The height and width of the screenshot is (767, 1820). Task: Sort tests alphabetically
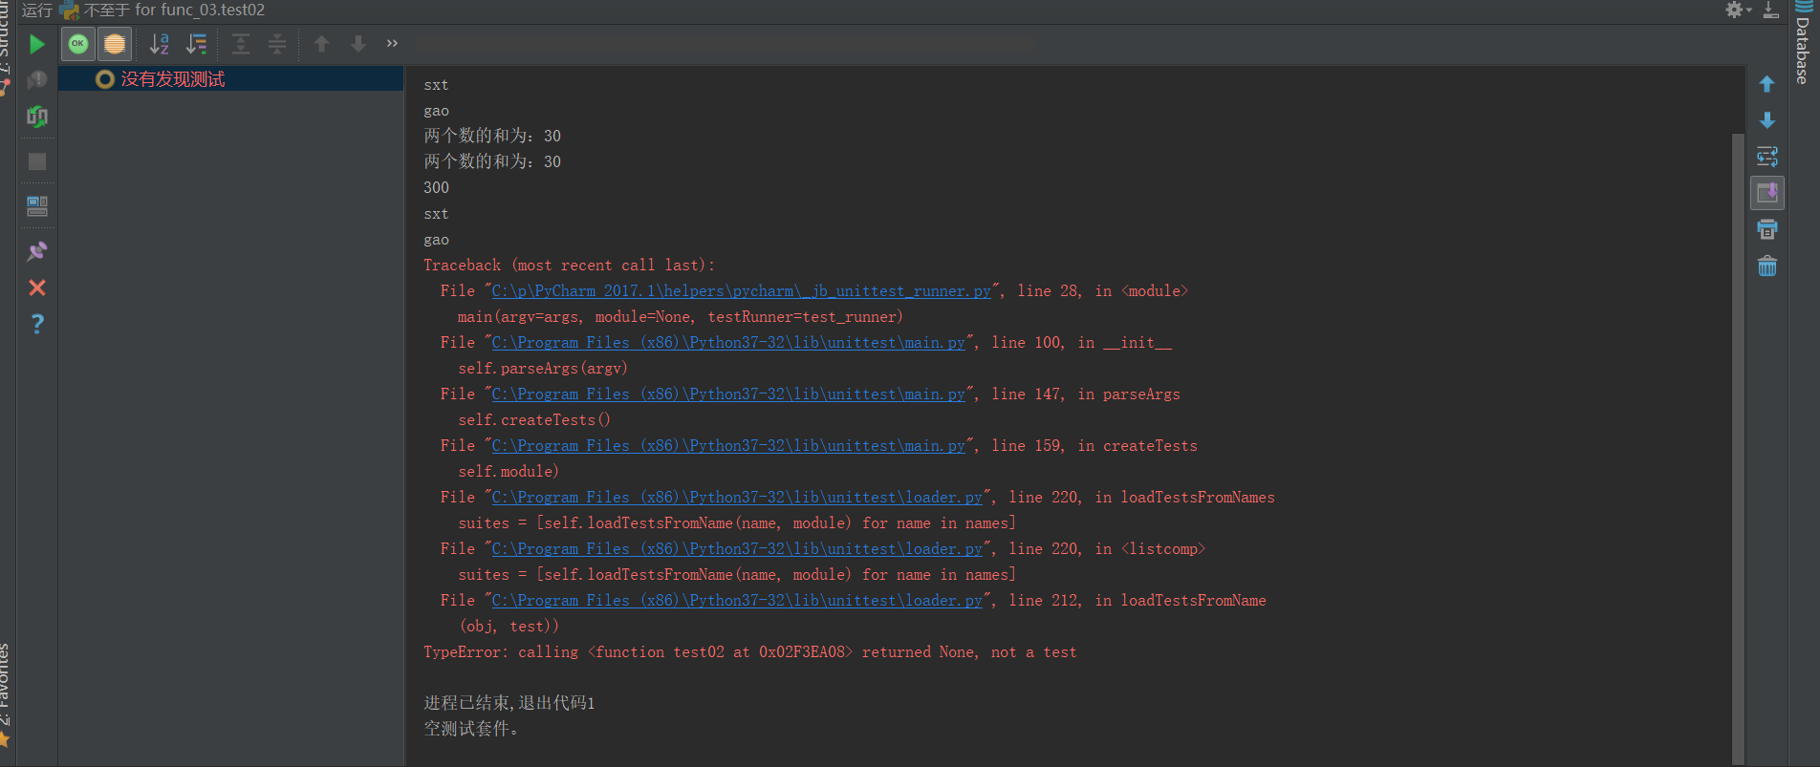(159, 44)
